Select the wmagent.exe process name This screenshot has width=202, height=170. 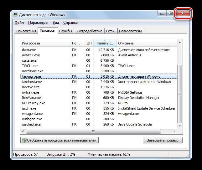tap(32, 114)
